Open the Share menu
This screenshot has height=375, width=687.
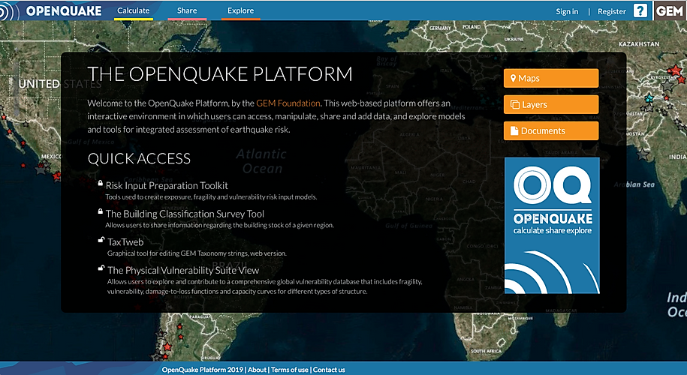tap(187, 10)
